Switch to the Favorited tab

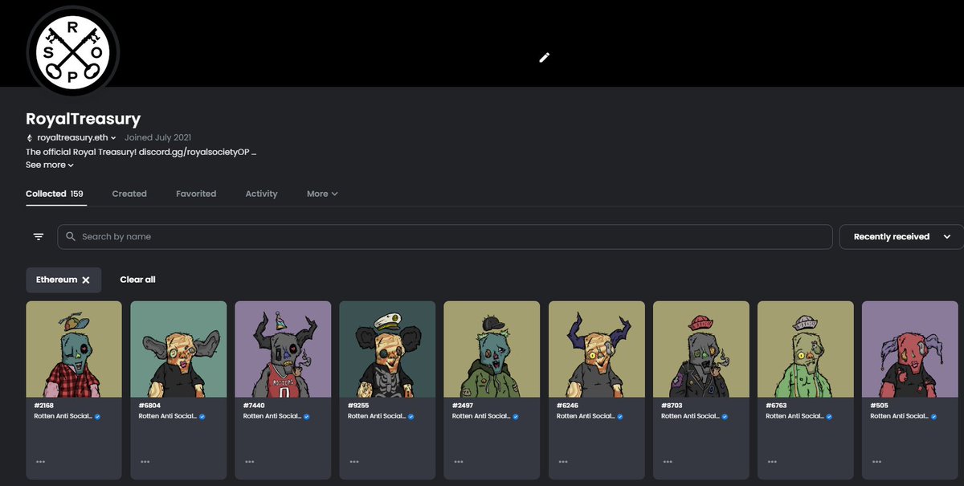(196, 194)
